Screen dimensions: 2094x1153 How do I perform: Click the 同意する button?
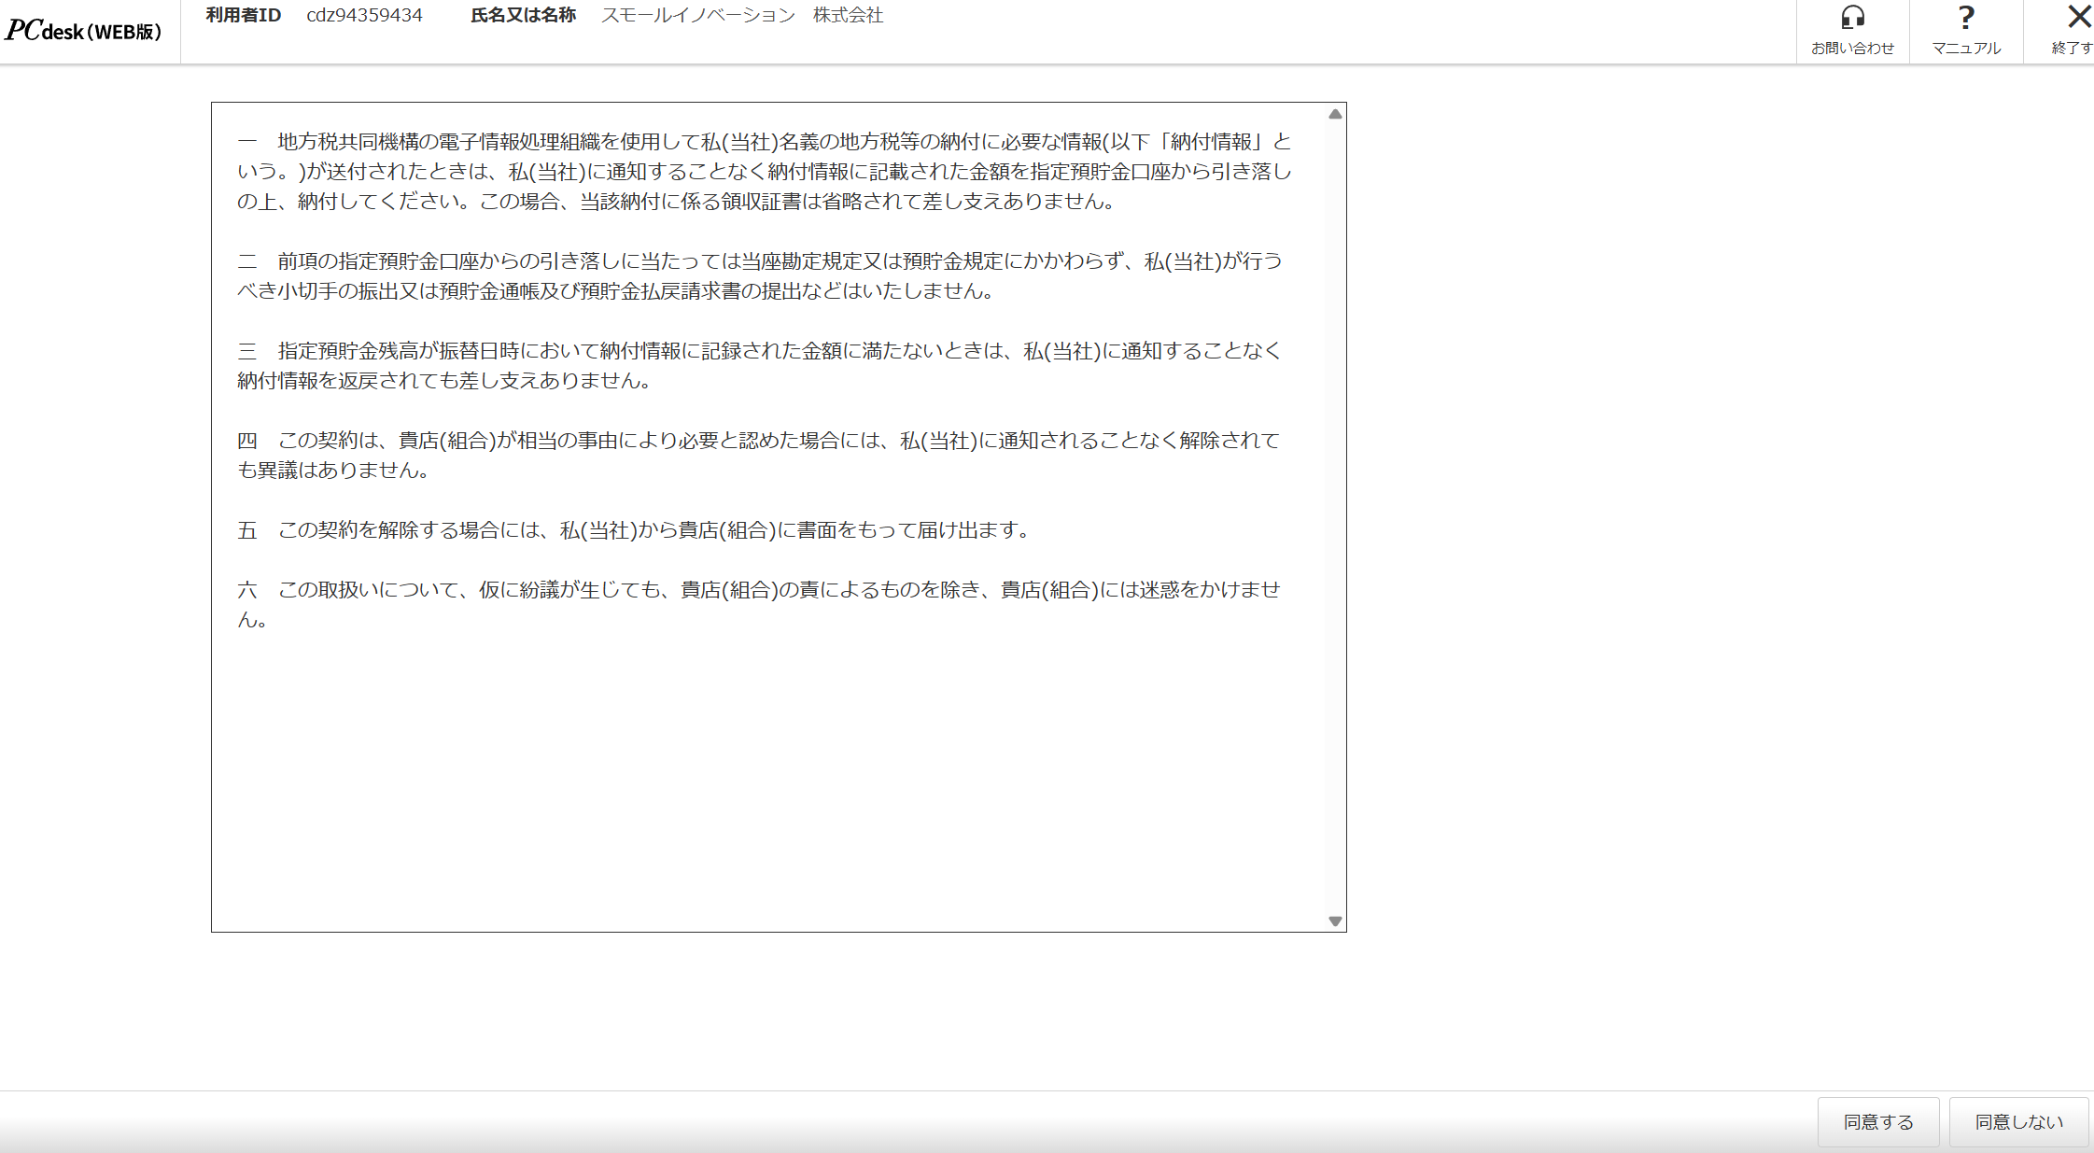click(1877, 1121)
